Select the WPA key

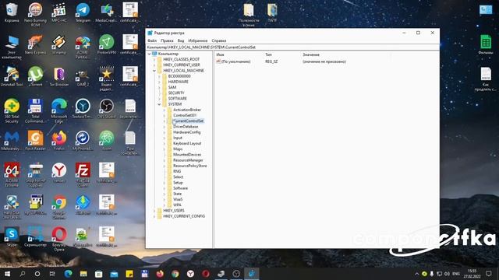(x=177, y=205)
